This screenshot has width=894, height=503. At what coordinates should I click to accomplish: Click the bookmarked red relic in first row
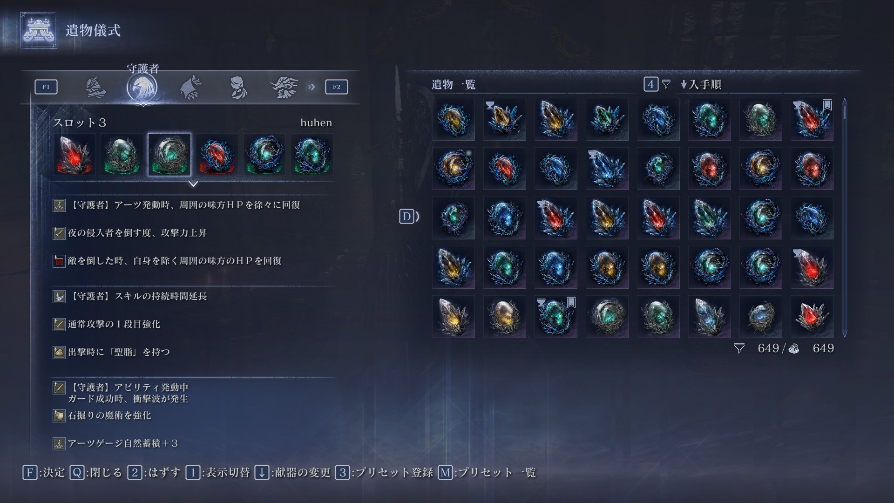pyautogui.click(x=812, y=119)
